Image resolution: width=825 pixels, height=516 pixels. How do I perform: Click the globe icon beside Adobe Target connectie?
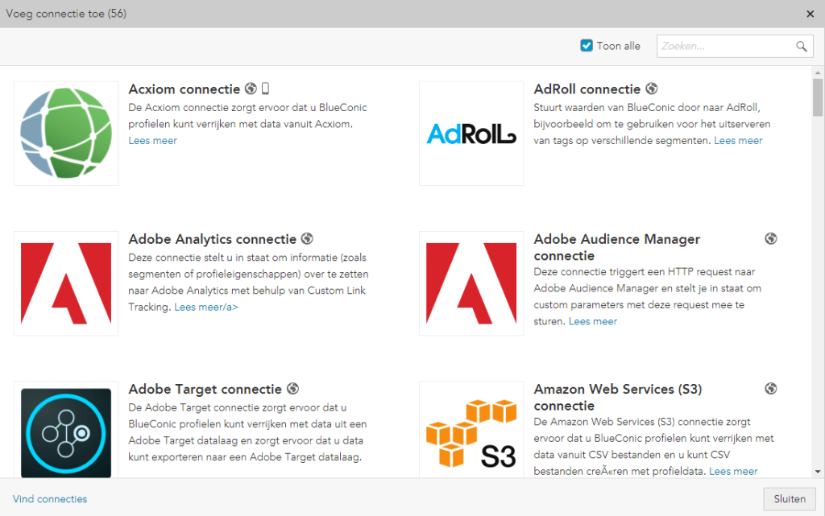(292, 389)
